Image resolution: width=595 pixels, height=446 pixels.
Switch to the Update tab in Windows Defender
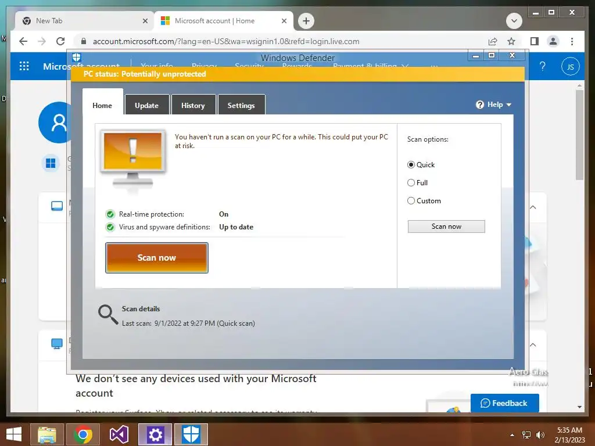[x=146, y=105]
